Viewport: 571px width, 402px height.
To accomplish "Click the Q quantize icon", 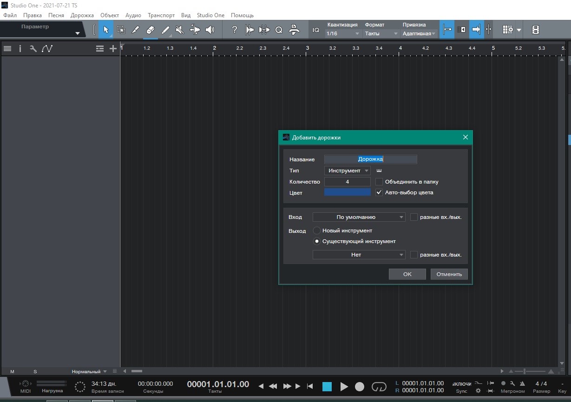I will 279,30.
